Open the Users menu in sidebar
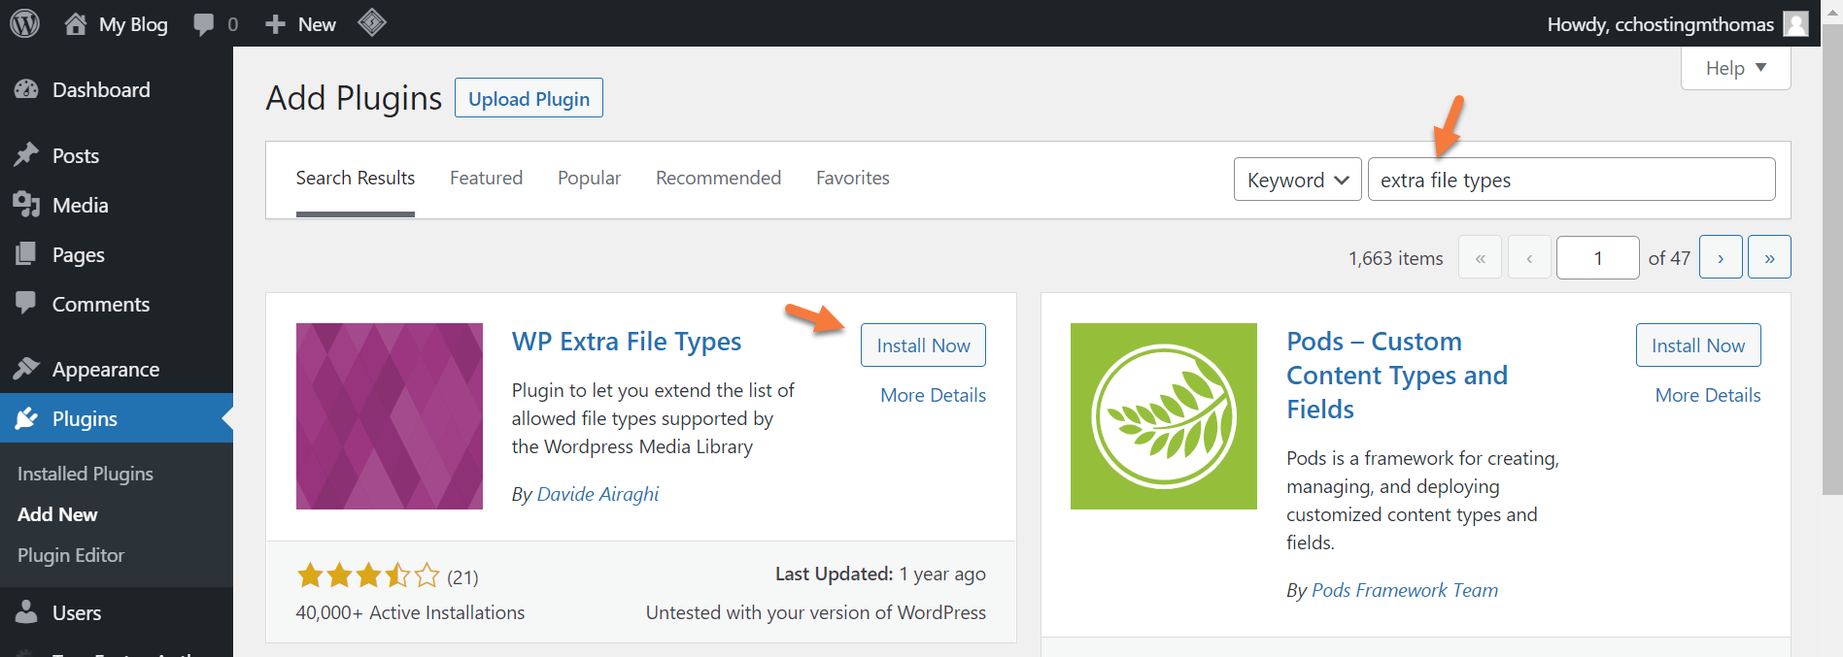Viewport: 1843px width, 657px height. click(77, 613)
